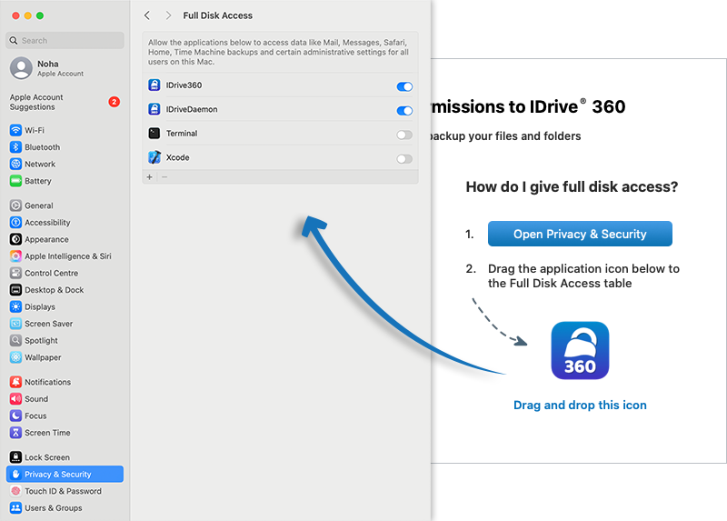Select the IDriveDaemon row label

(192, 109)
